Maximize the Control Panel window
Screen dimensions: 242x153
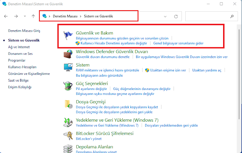[221, 4]
